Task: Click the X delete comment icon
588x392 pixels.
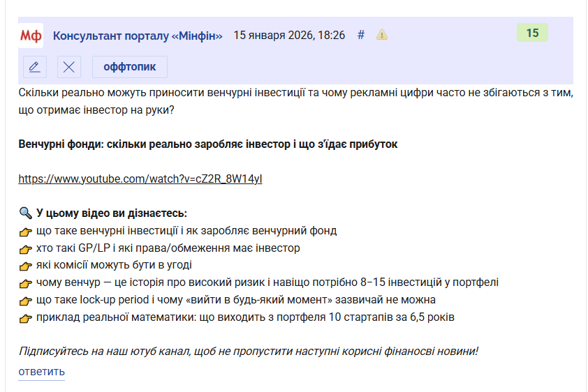Action: pyautogui.click(x=68, y=67)
